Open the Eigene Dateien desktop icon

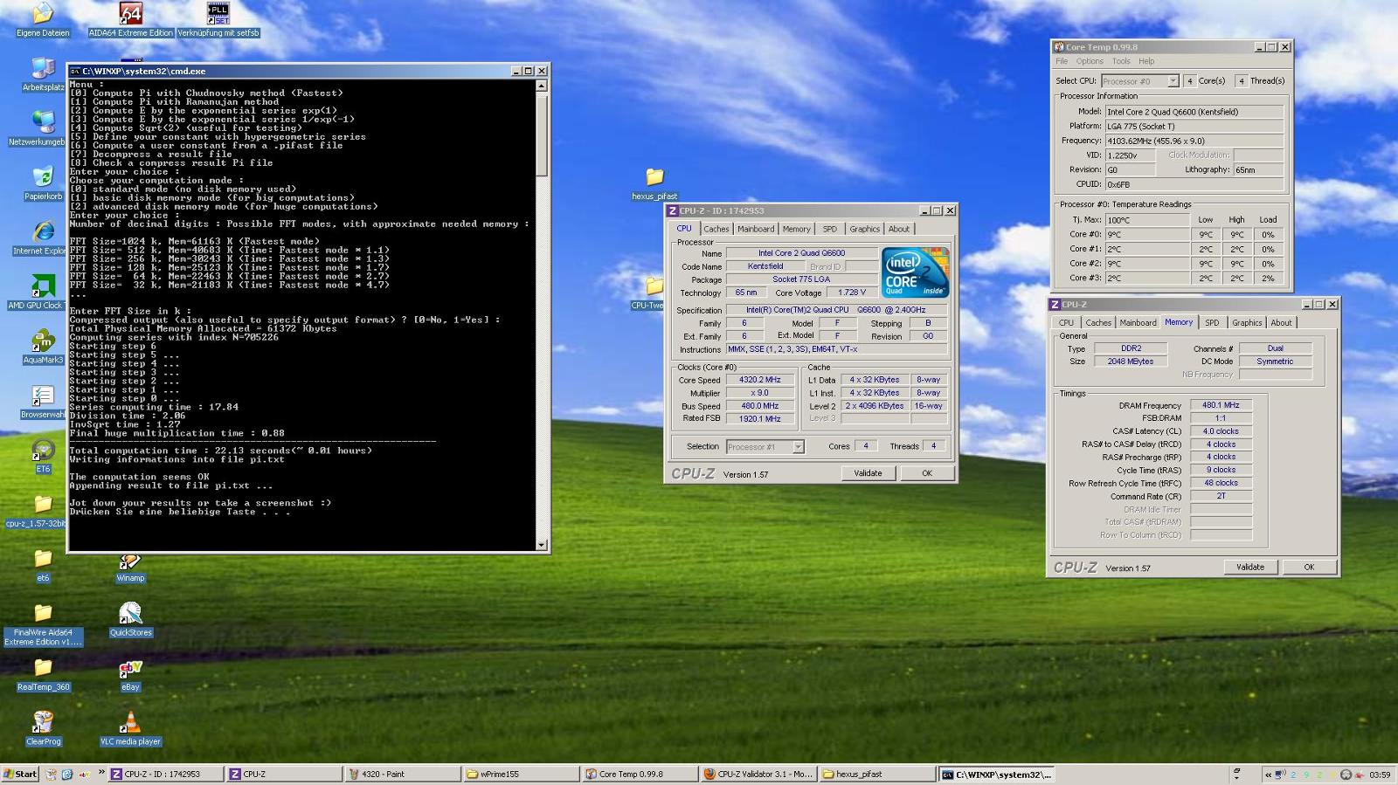point(43,14)
